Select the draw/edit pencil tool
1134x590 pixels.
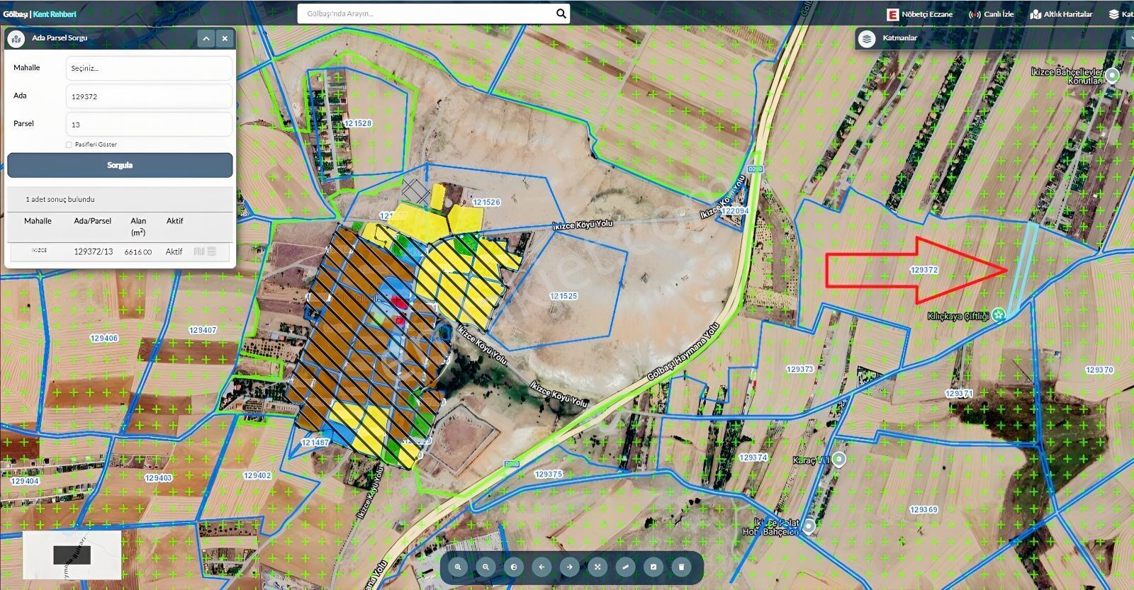click(653, 567)
